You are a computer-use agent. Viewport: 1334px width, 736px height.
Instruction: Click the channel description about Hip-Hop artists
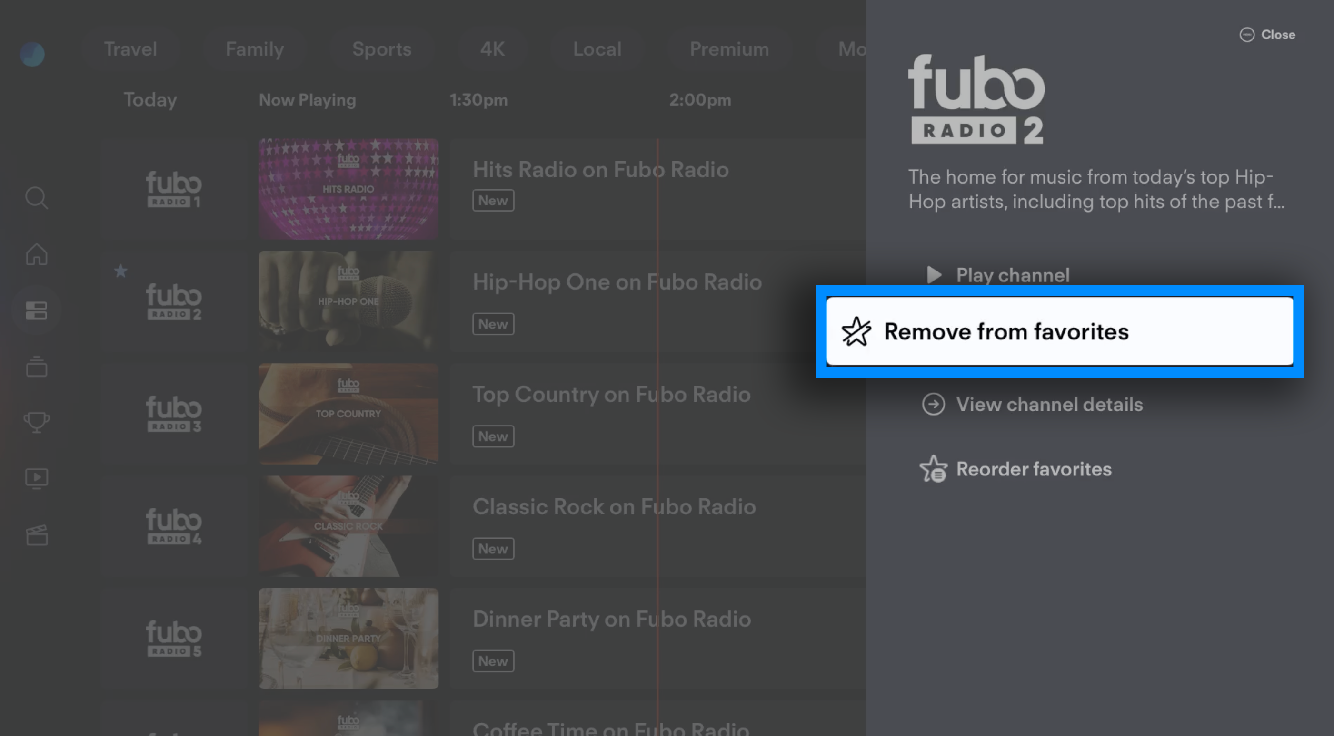click(x=1096, y=189)
